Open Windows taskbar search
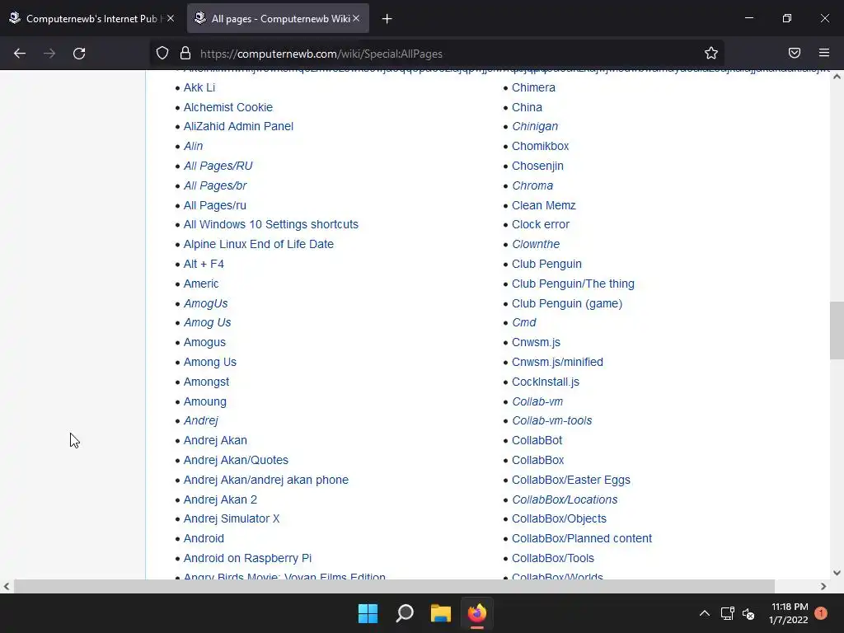The image size is (844, 633). tap(404, 613)
